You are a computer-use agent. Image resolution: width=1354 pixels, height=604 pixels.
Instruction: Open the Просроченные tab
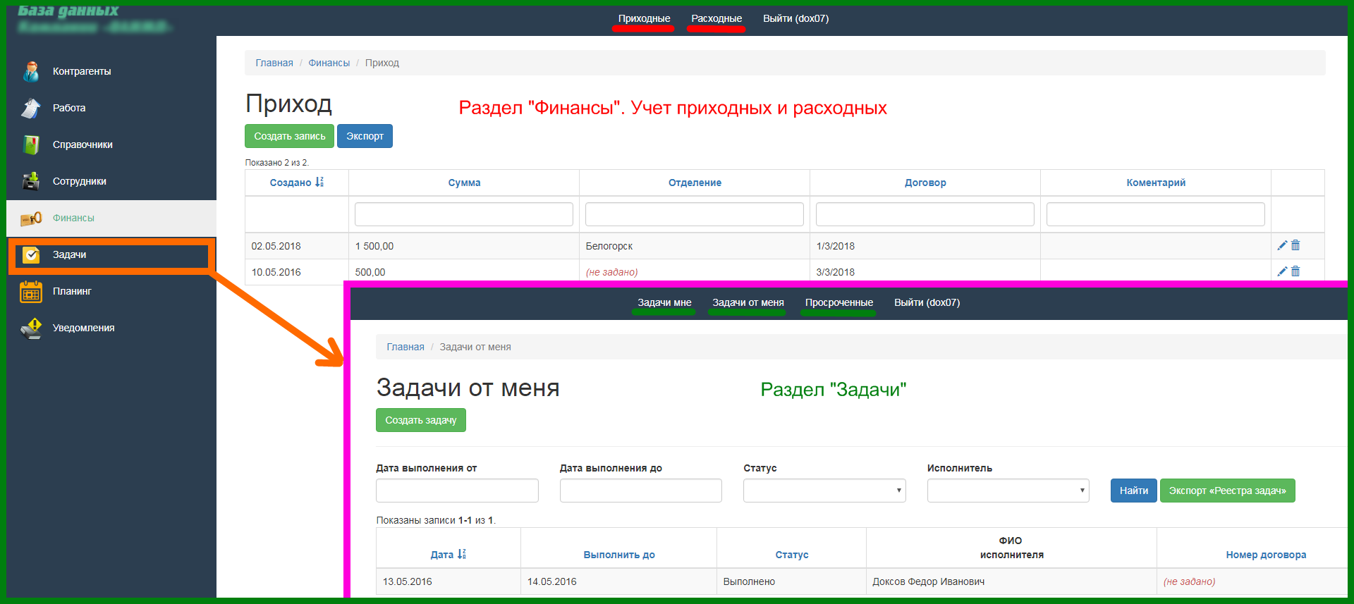839,302
